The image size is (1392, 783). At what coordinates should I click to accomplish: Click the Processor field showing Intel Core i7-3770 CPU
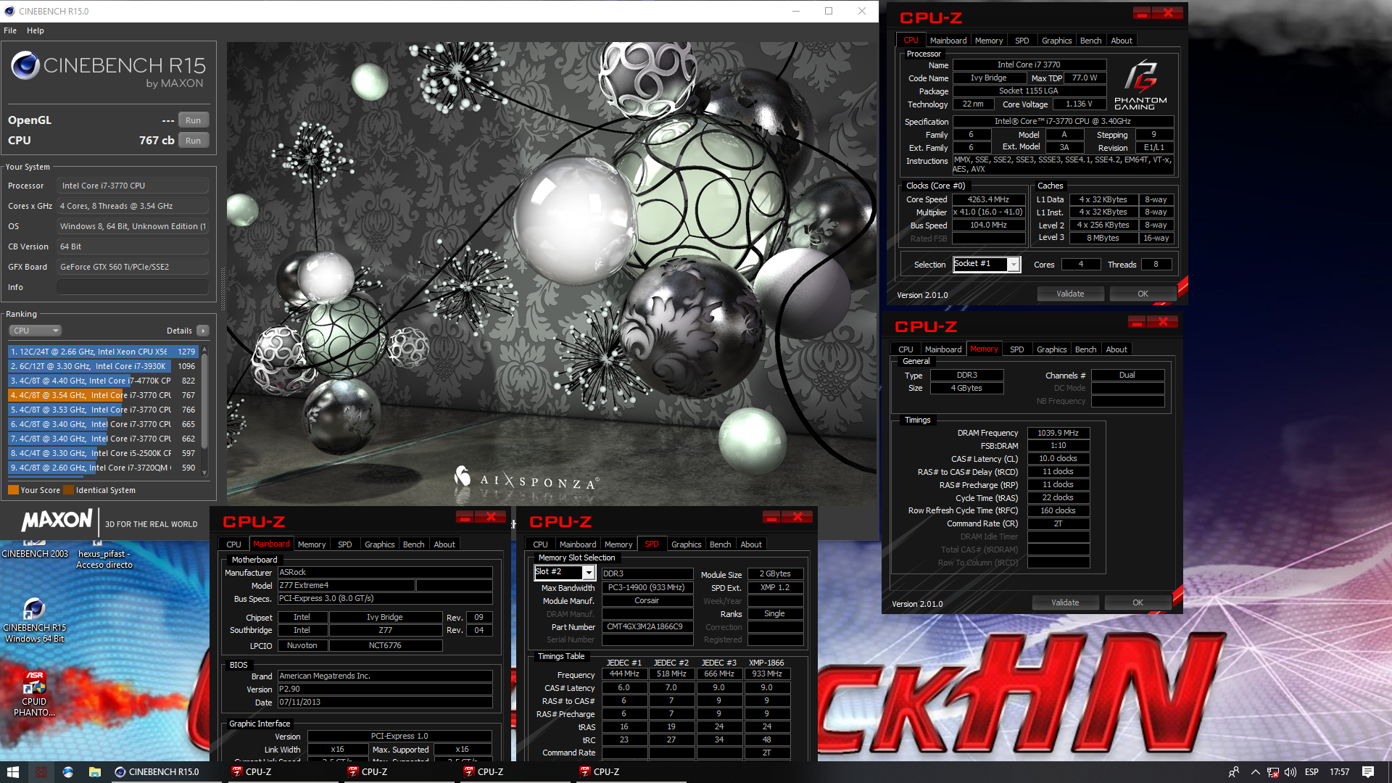[x=133, y=186]
